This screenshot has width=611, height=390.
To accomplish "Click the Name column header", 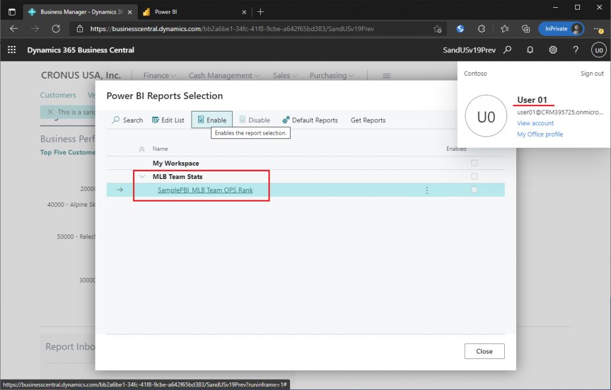I will pyautogui.click(x=160, y=149).
